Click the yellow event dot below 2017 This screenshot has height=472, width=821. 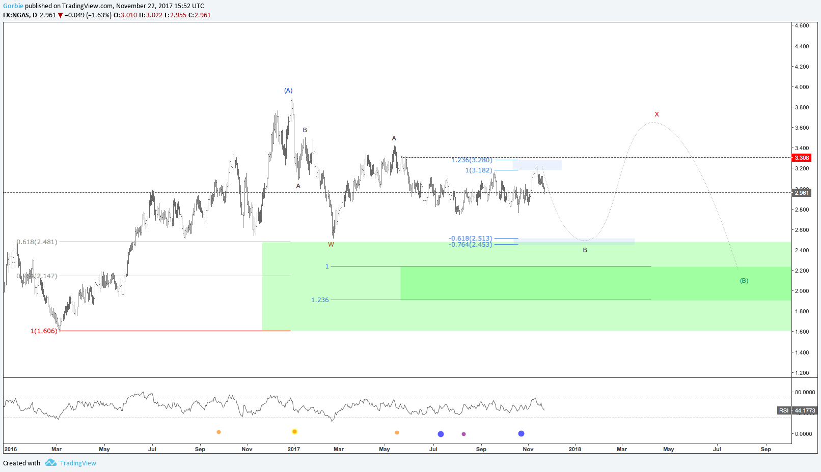pyautogui.click(x=294, y=431)
